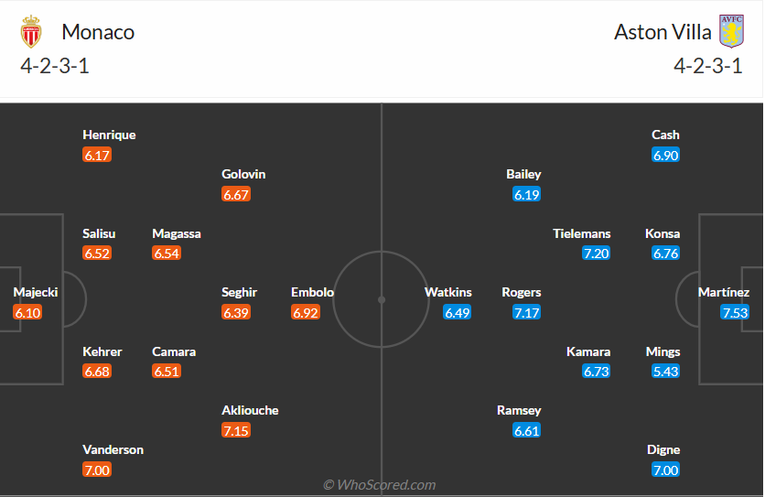The image size is (765, 497).
Task: Select Vanderson player name
Action: (x=113, y=450)
